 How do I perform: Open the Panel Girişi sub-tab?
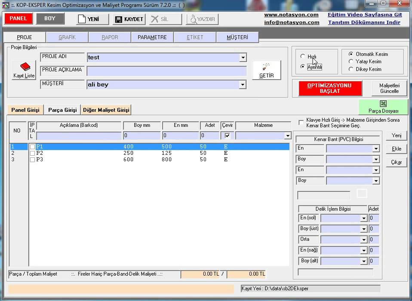[x=25, y=110]
